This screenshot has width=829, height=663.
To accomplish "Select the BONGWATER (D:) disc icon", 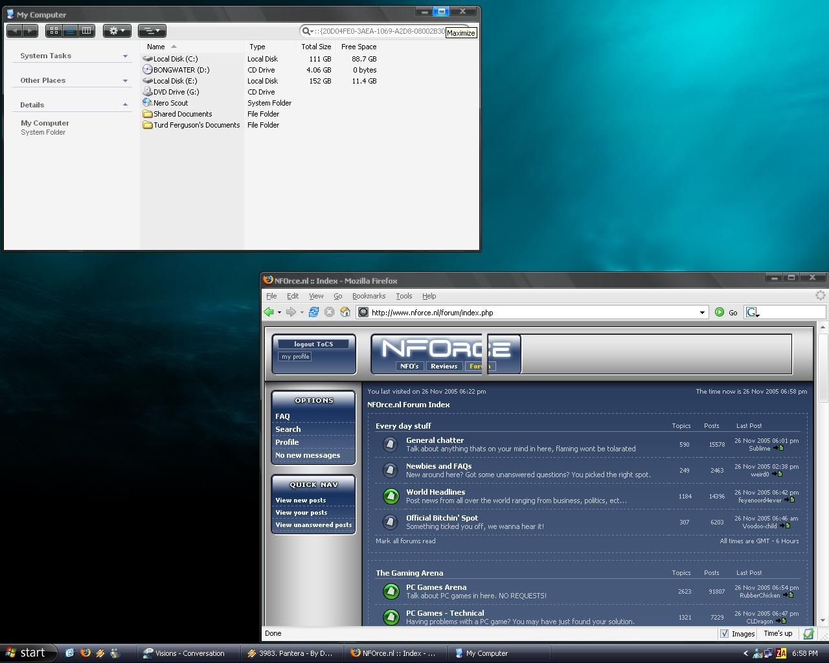I will click(x=148, y=70).
